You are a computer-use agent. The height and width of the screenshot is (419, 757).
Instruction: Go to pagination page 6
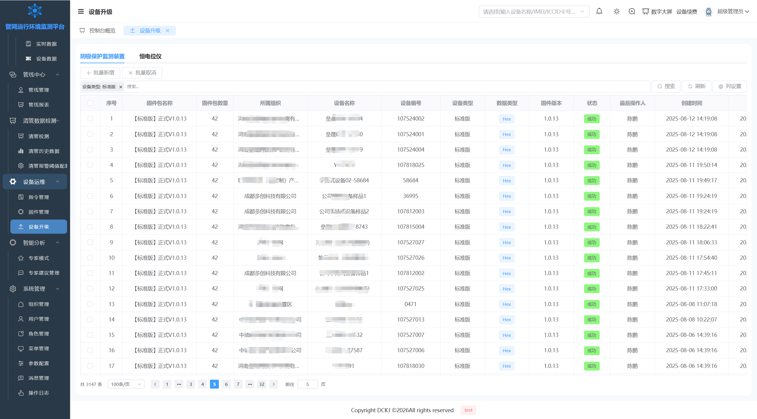tap(226, 384)
